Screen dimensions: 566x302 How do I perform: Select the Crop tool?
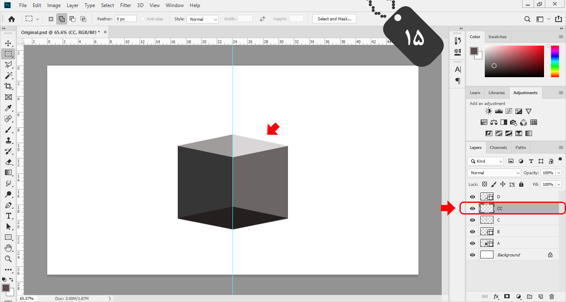pyautogui.click(x=8, y=86)
